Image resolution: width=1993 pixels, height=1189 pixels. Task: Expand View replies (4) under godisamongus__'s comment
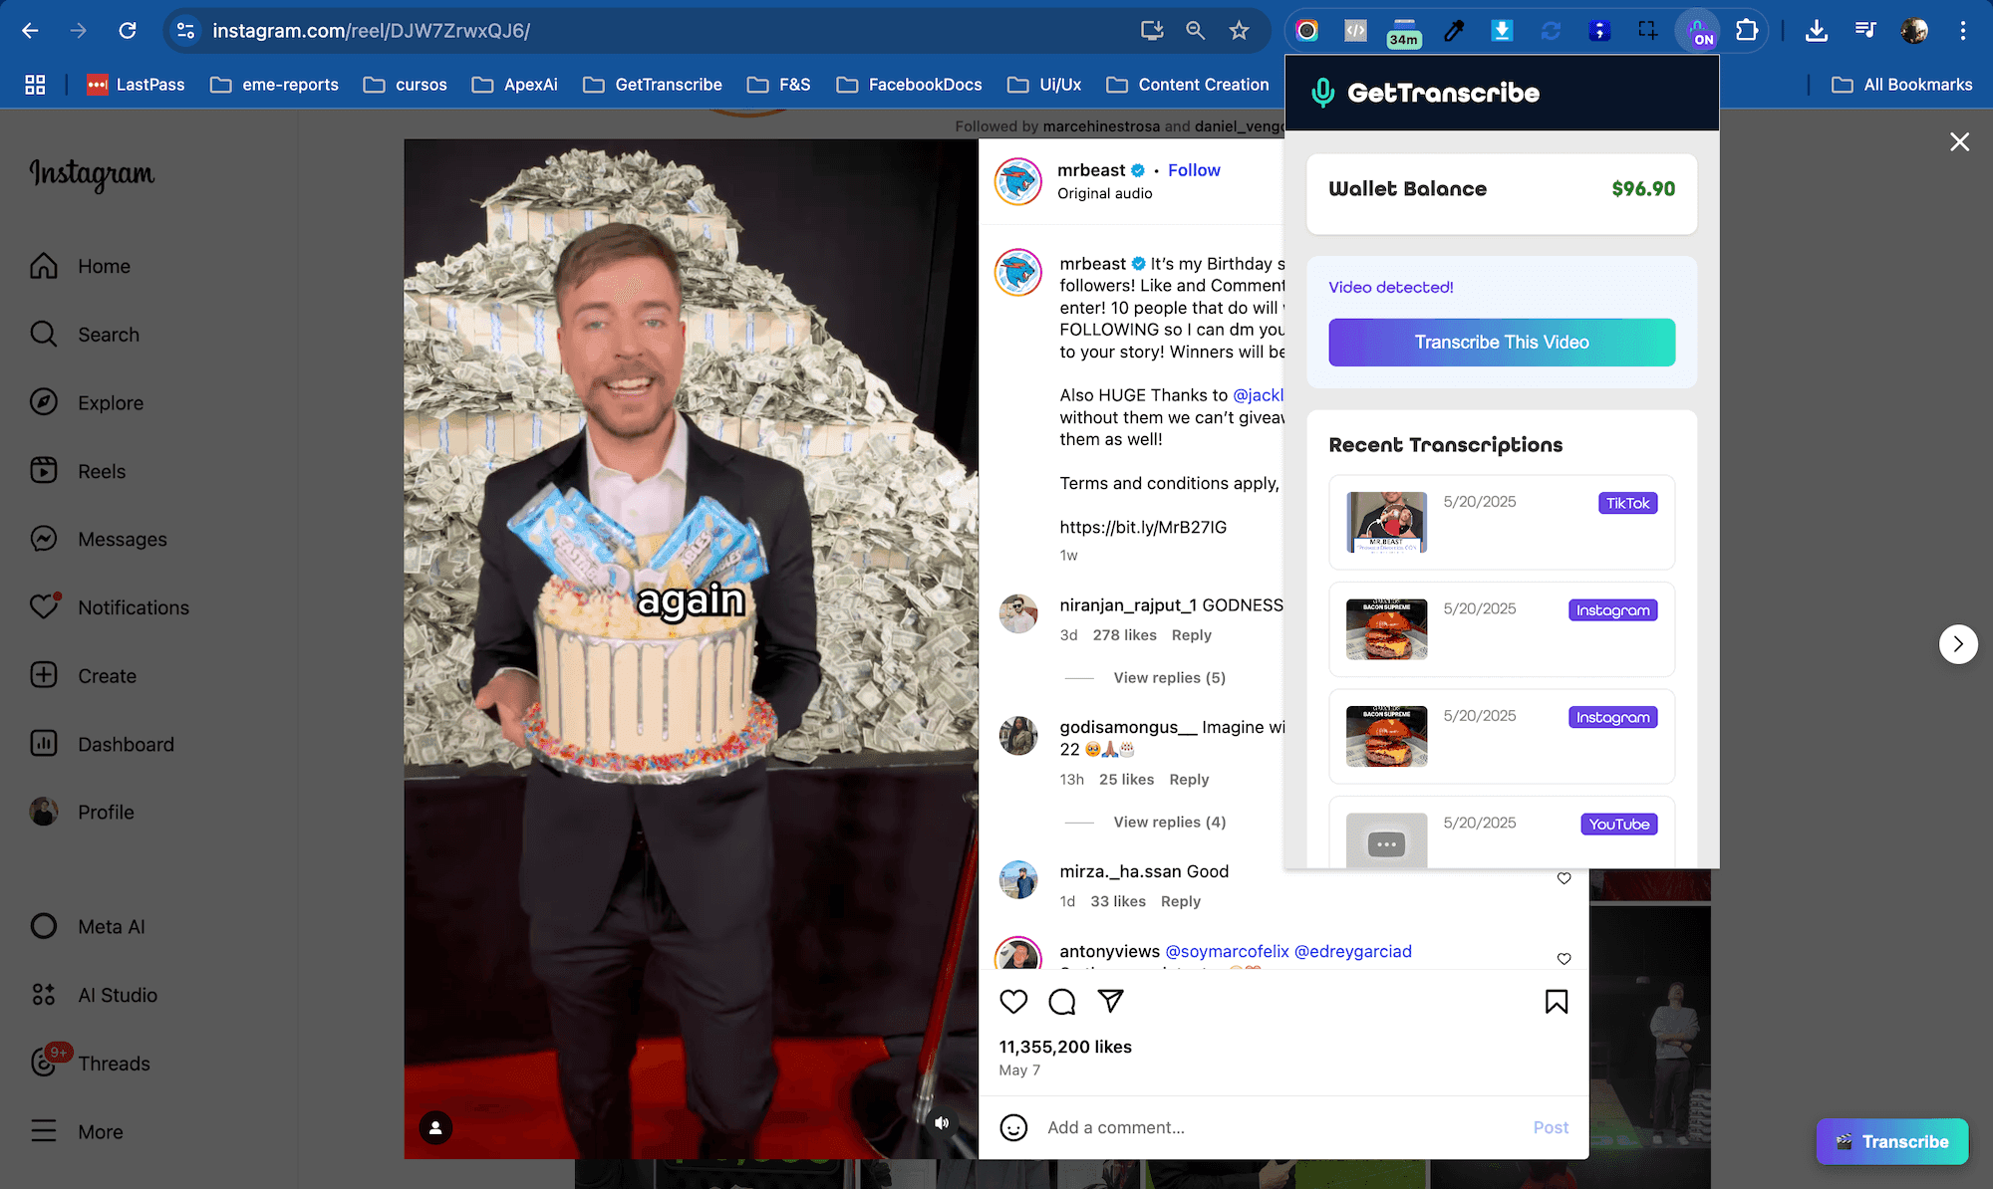(1167, 822)
